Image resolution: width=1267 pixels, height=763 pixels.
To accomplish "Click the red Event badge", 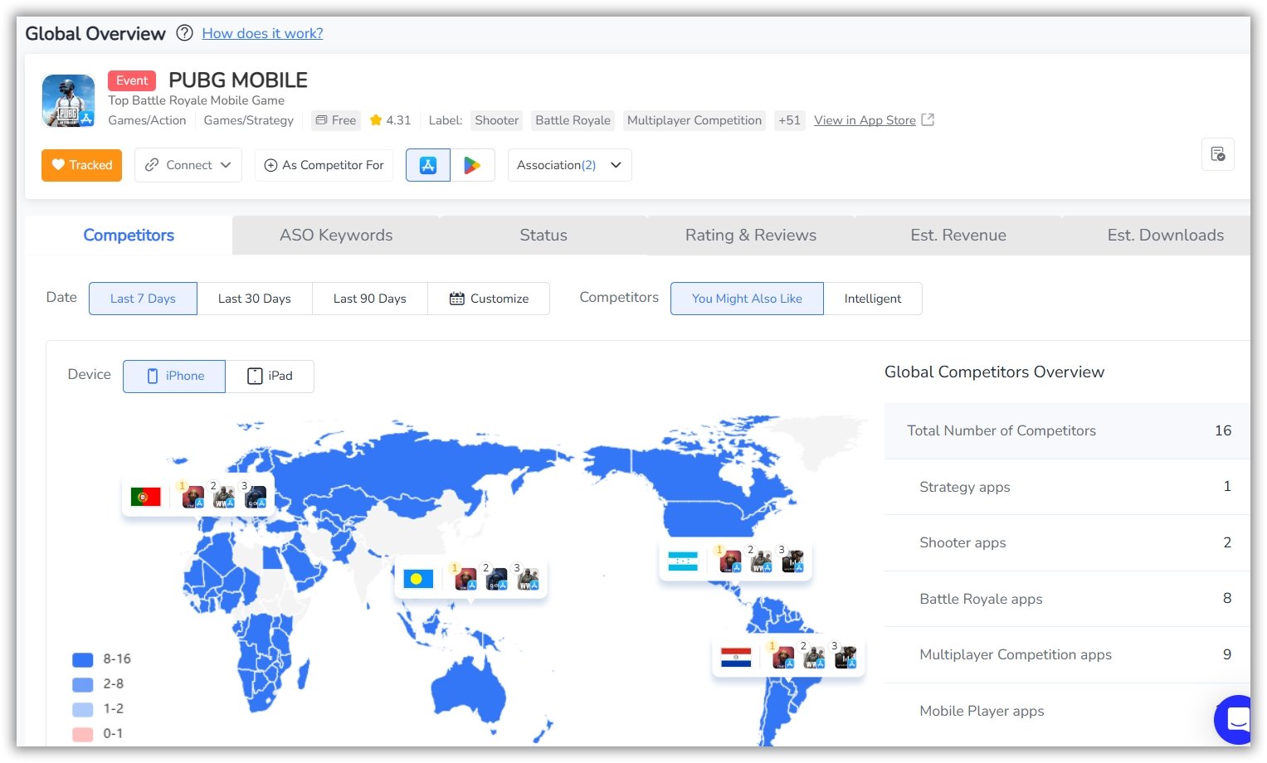I will coord(132,80).
